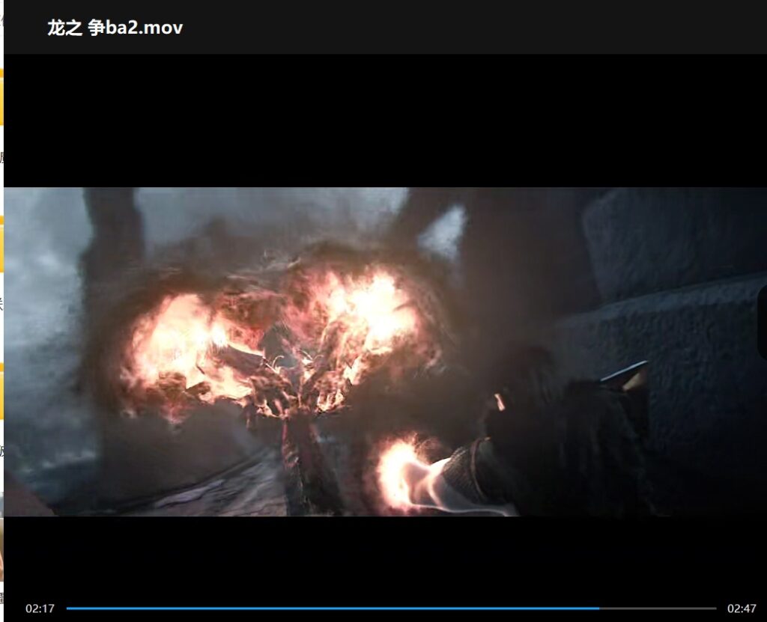This screenshot has height=622, width=767.
Task: Select the topmost yellow folder icon behind the player
Action: click(x=1, y=97)
